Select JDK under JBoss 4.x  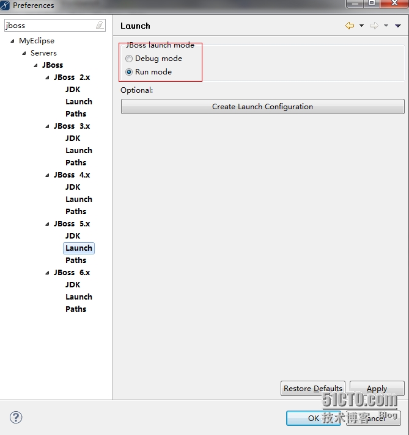click(x=73, y=187)
